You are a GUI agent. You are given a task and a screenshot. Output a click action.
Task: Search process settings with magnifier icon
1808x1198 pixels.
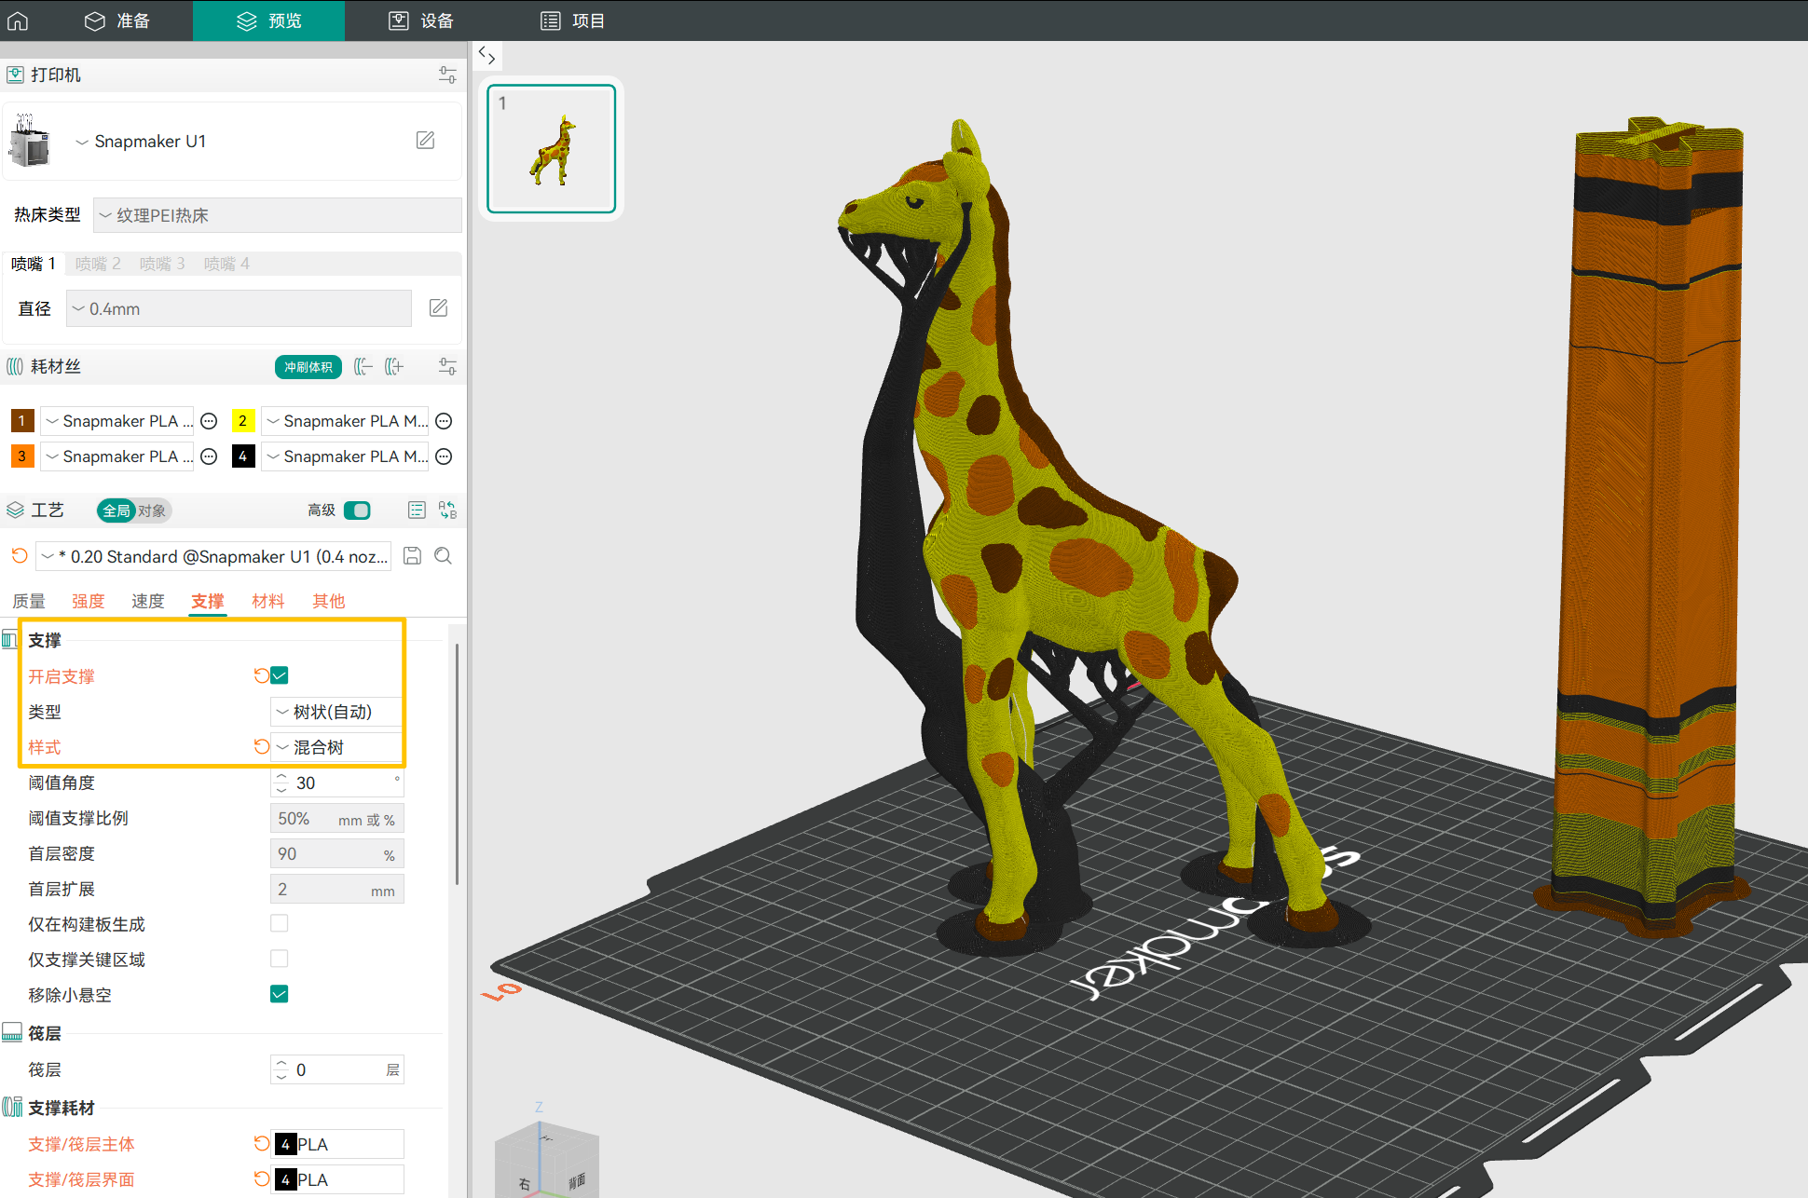444,556
